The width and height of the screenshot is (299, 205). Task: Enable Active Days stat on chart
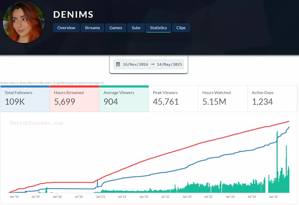(x=272, y=99)
